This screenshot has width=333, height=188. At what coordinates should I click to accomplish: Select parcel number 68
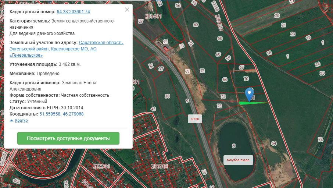(x=225, y=79)
